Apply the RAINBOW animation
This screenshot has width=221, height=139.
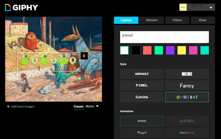pos(187,132)
